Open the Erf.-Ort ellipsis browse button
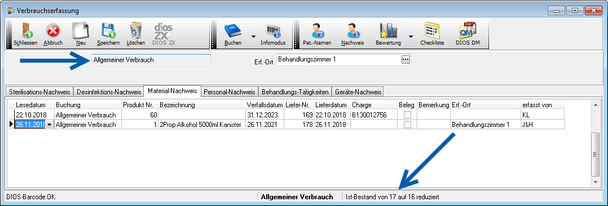This screenshot has width=608, height=206. tap(405, 60)
